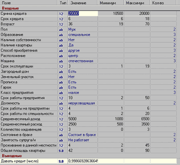Select the Сумма кредита field name
The height and width of the screenshot is (165, 180).
(x=13, y=14)
